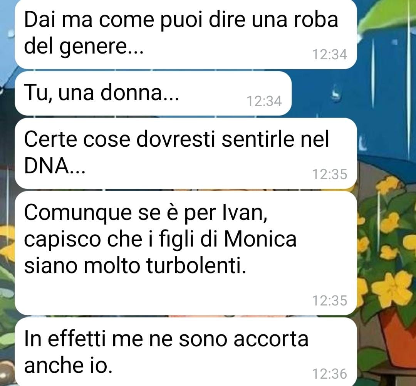The image size is (416, 386).
Task: Select the "In effetti me ne sono accorta" message
Action: coord(186,352)
